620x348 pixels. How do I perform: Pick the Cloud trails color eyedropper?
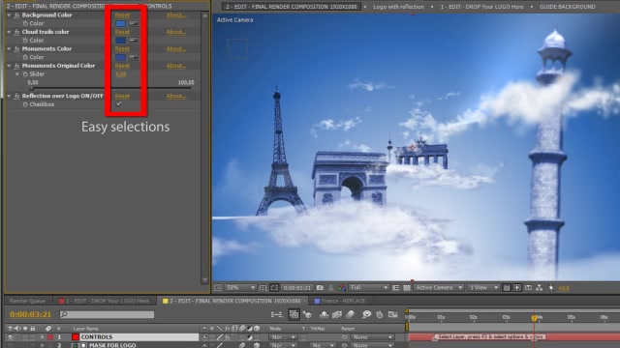pyautogui.click(x=134, y=41)
